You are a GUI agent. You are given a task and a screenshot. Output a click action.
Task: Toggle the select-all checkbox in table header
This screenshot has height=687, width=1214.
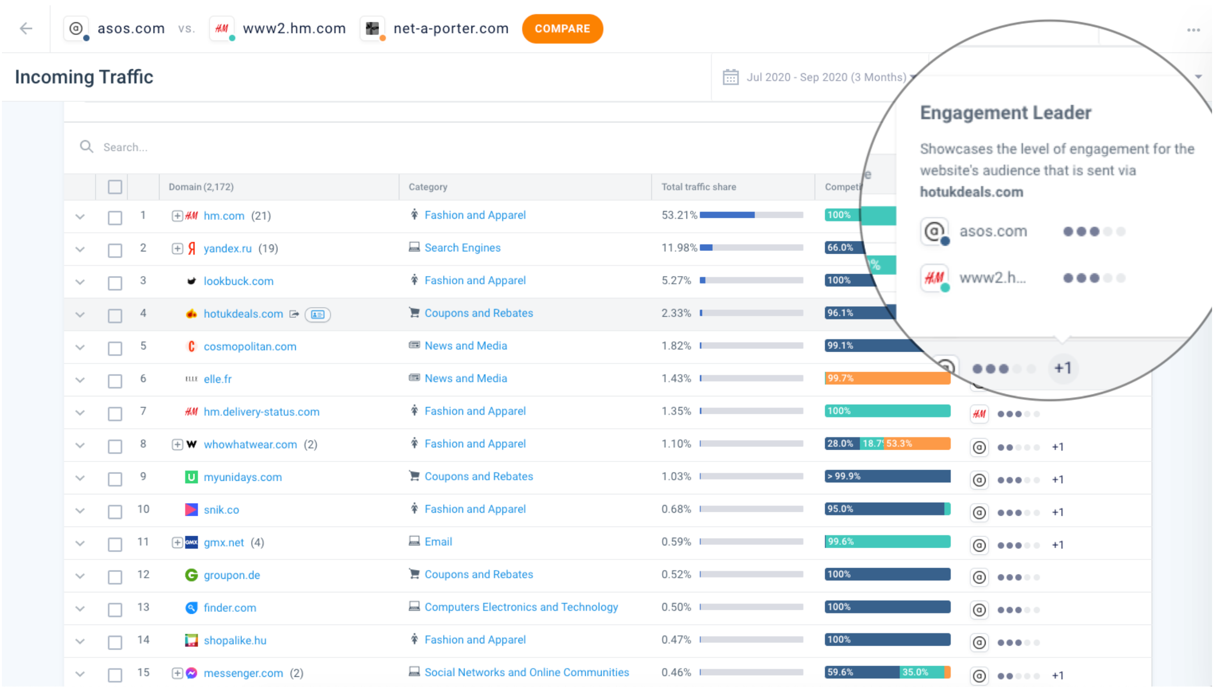coord(115,187)
